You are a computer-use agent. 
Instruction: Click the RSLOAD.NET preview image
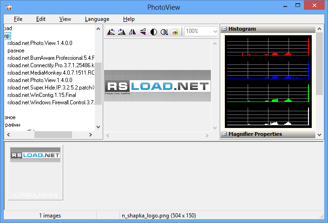(157, 86)
